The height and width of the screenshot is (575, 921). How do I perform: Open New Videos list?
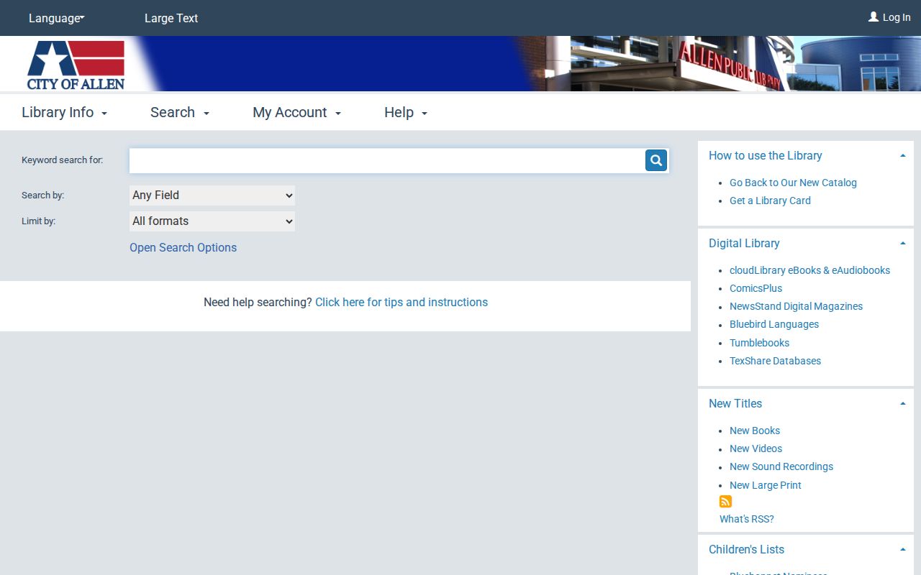[756, 448]
